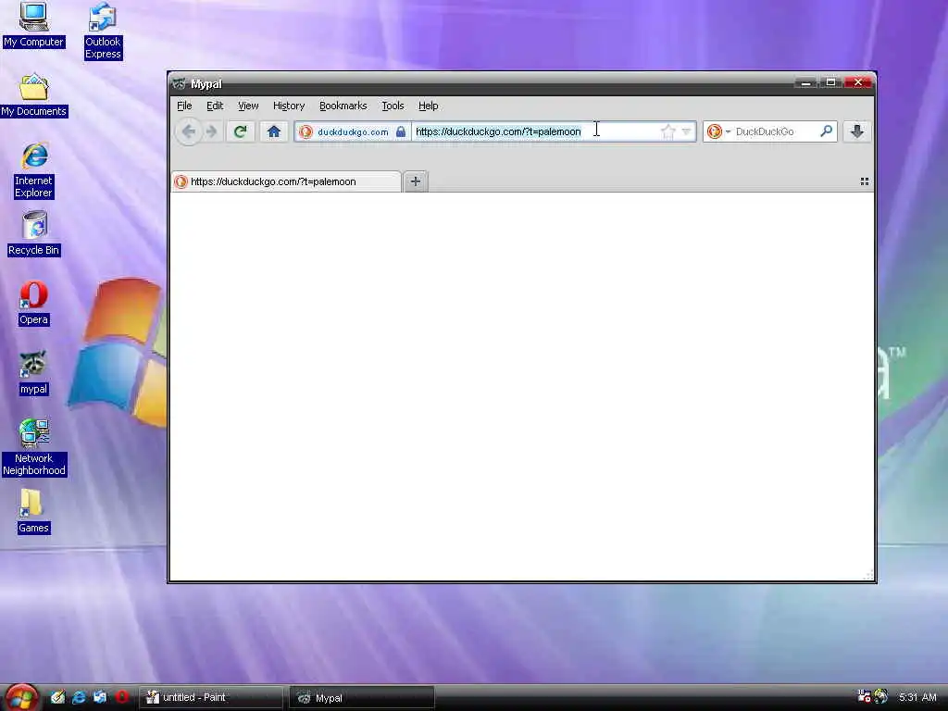Click in the URL address field
Screen dimensions: 948x711
pos(534,131)
